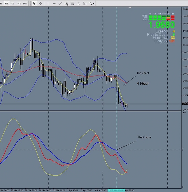Select the equidistant channel tool
Screen dimensions: 188x192
(x=66, y=4)
